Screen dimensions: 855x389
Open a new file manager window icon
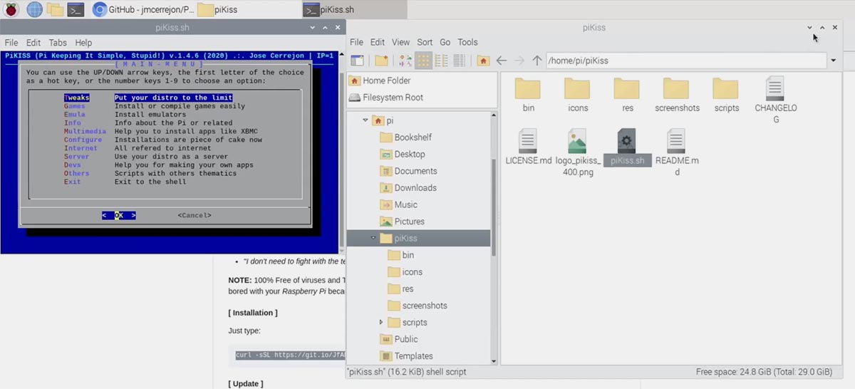pyautogui.click(x=357, y=61)
